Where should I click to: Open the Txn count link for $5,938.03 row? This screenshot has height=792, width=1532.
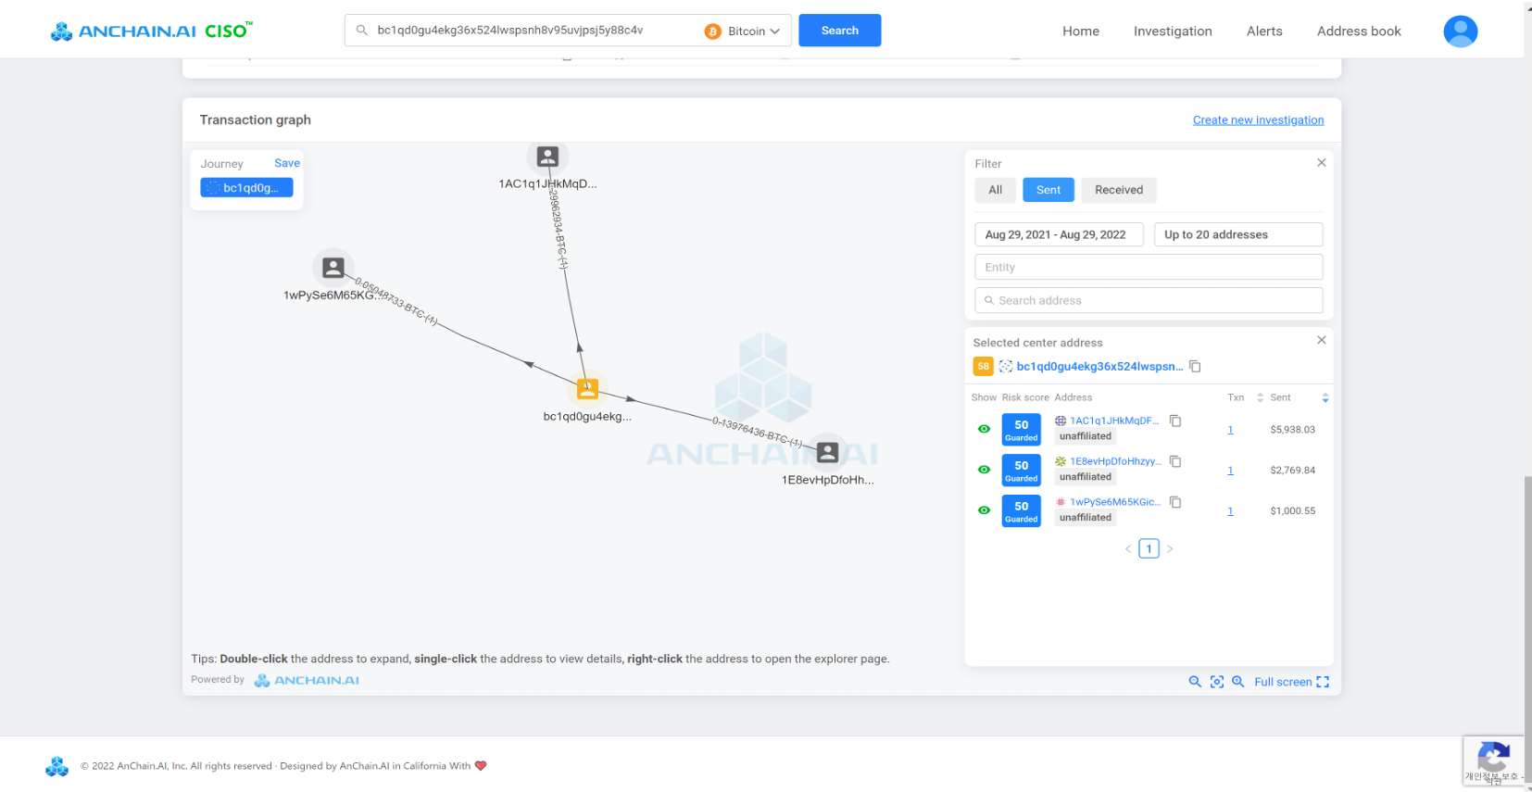(1230, 430)
